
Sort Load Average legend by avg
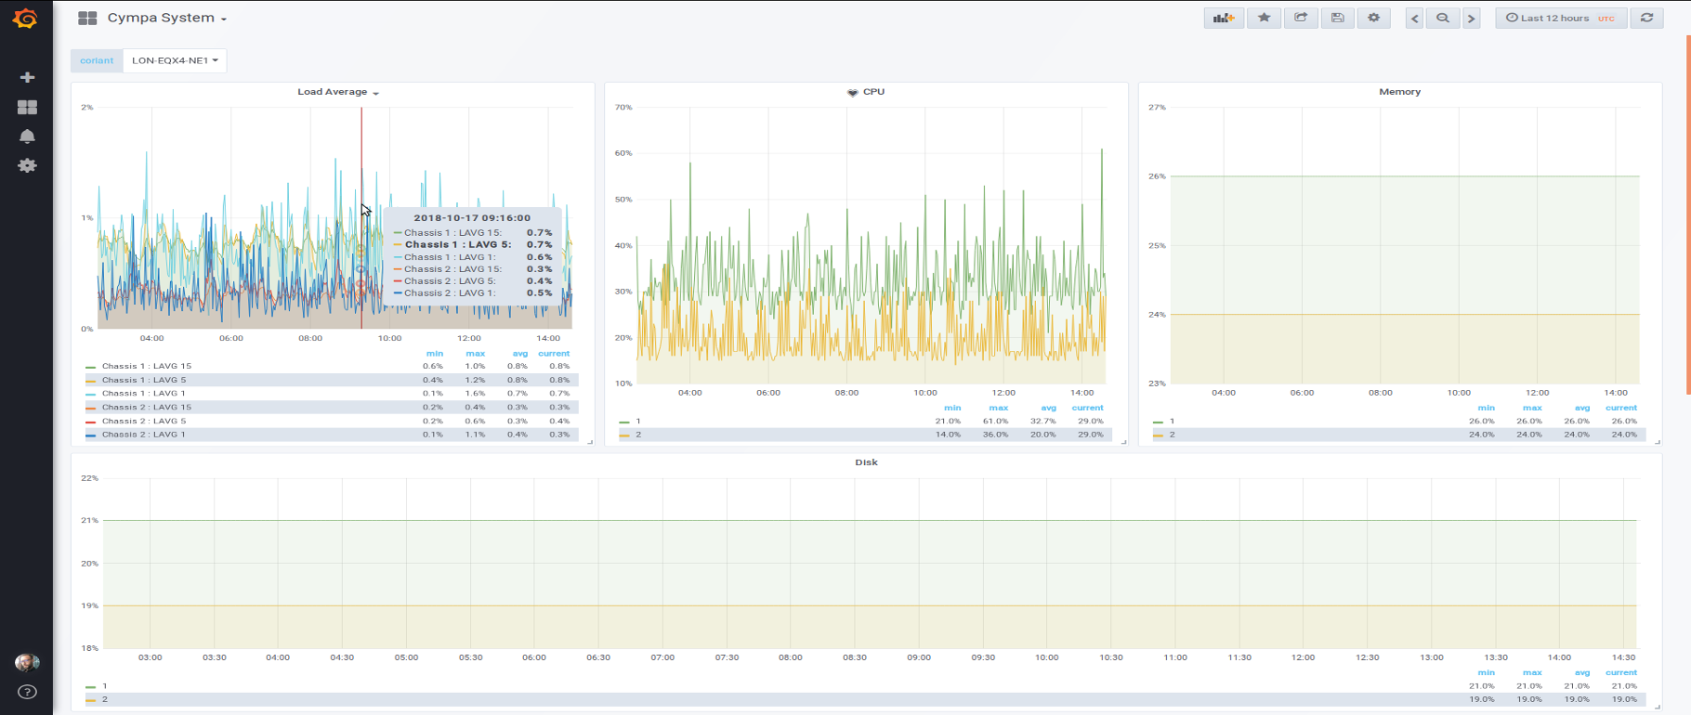coord(519,353)
